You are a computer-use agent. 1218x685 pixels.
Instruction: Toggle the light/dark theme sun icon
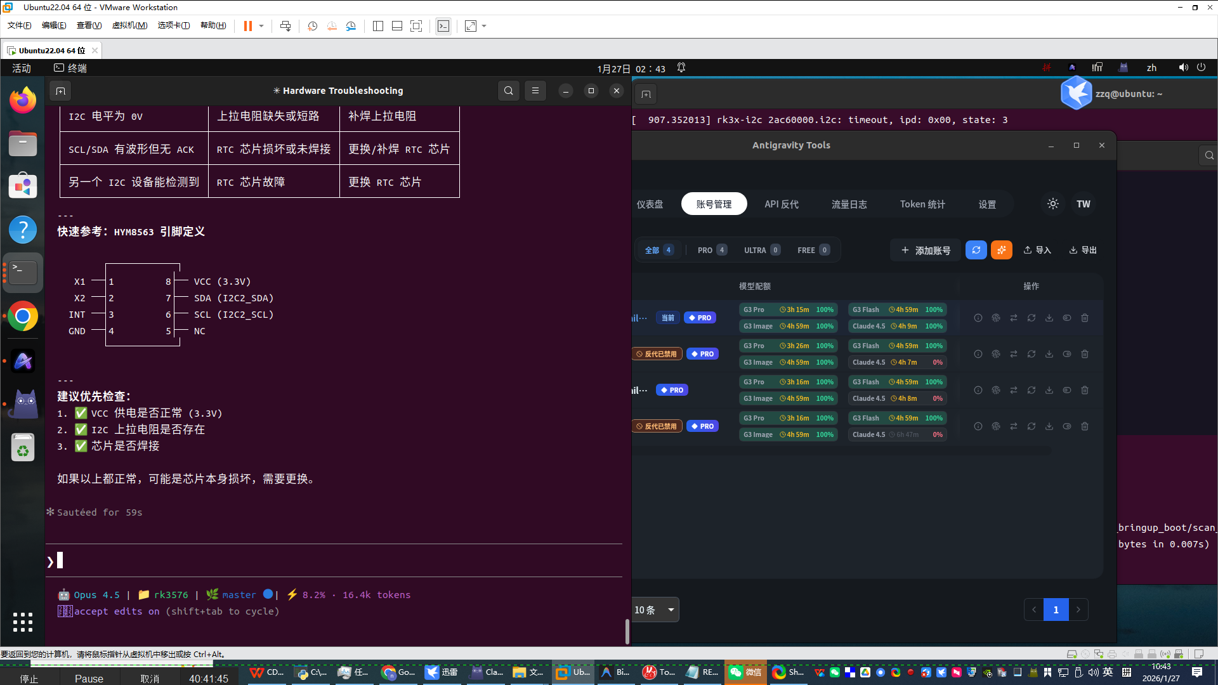pyautogui.click(x=1052, y=204)
